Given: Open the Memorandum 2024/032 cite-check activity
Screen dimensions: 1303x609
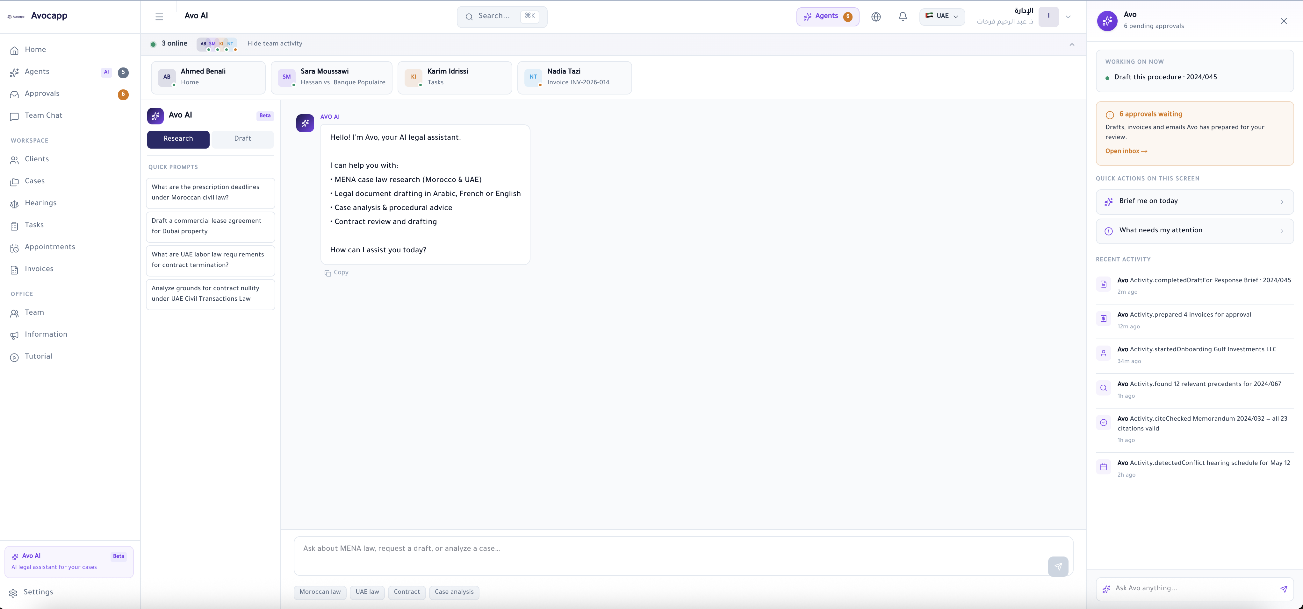Looking at the screenshot, I should (x=1194, y=430).
